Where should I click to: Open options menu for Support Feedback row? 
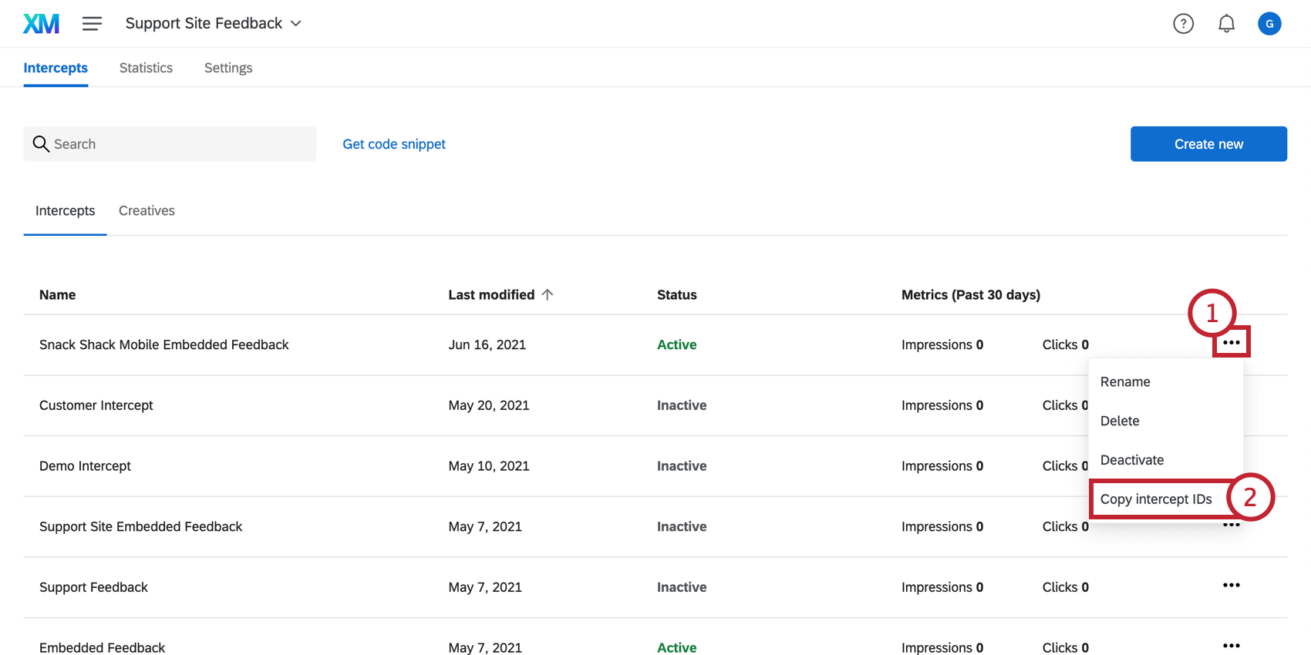point(1231,586)
